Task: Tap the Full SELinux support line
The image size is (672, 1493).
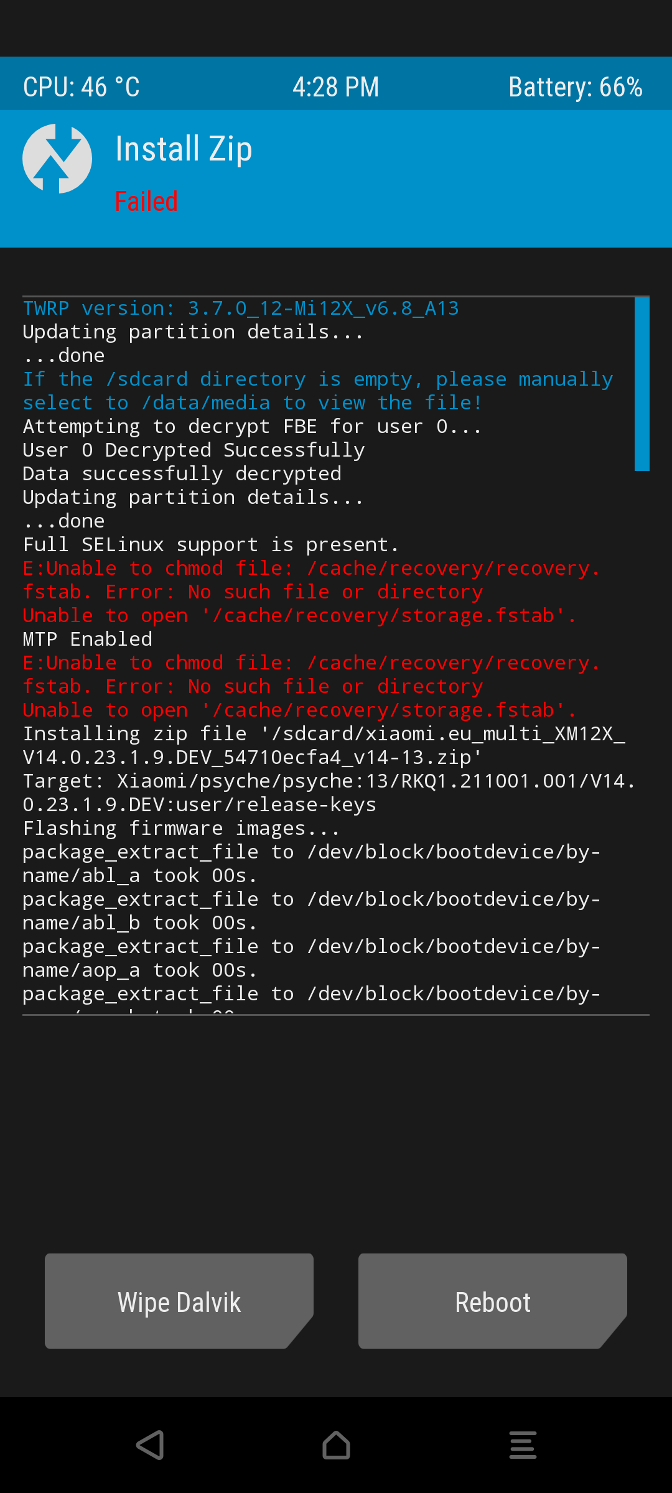Action: (211, 545)
